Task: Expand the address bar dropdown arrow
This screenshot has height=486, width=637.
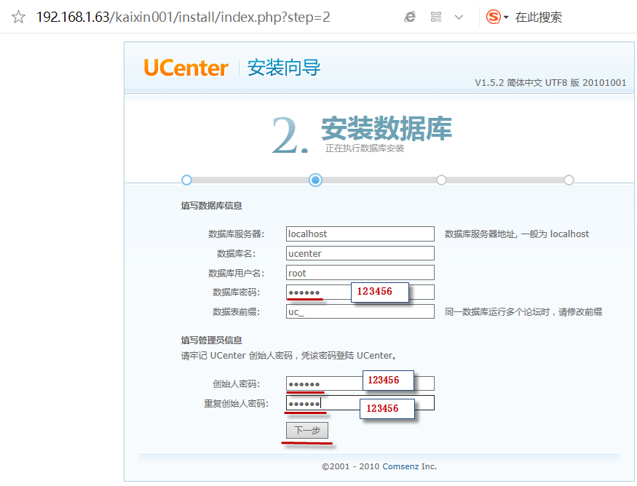Action: coord(459,17)
